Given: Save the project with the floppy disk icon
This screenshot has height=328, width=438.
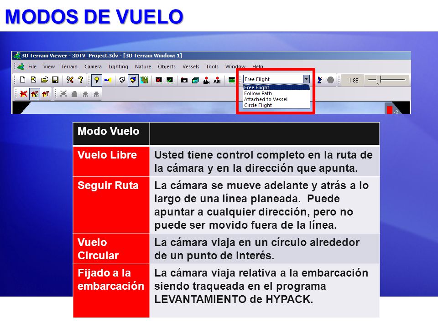Looking at the screenshot, I should pyautogui.click(x=55, y=80).
